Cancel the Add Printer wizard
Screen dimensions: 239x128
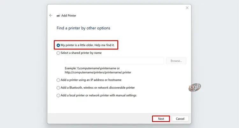click(x=180, y=119)
